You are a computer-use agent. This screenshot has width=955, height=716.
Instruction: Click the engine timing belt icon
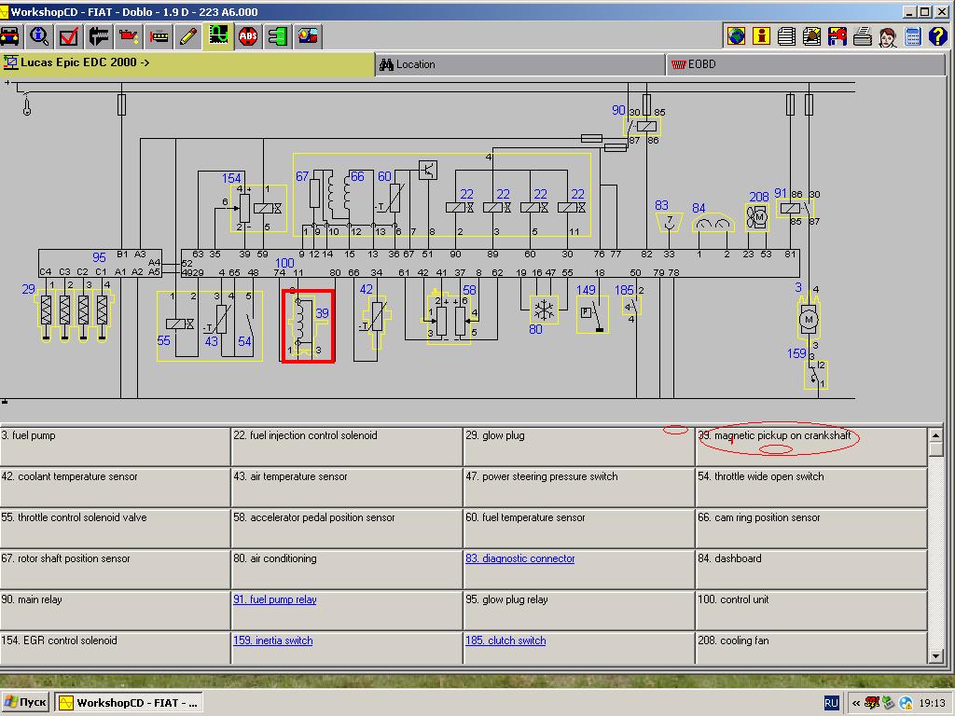[159, 36]
